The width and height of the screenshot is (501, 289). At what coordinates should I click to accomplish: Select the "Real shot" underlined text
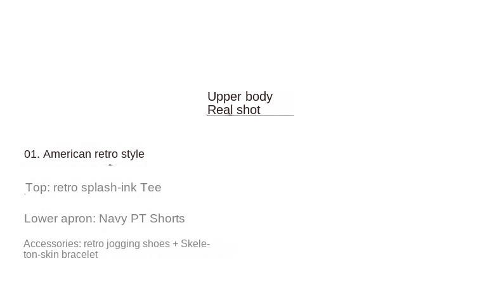[233, 110]
